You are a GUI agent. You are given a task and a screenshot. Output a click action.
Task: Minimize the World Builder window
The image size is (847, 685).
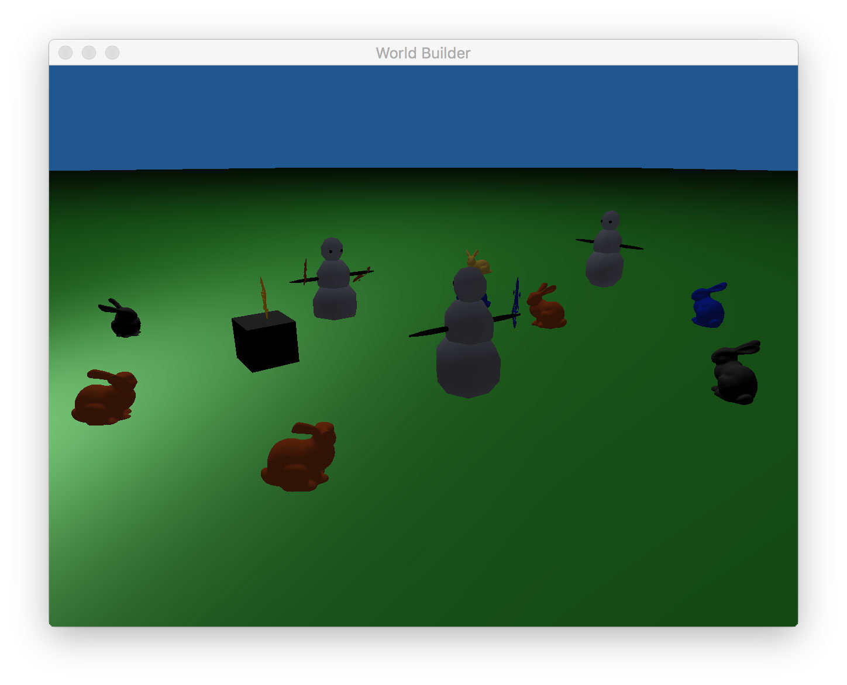(x=89, y=53)
